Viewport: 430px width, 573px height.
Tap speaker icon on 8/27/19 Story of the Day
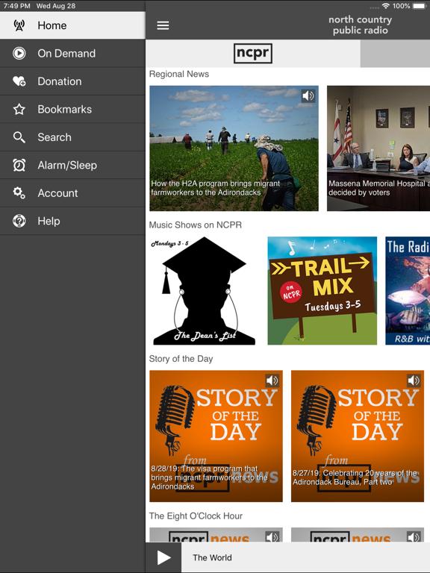pos(414,381)
